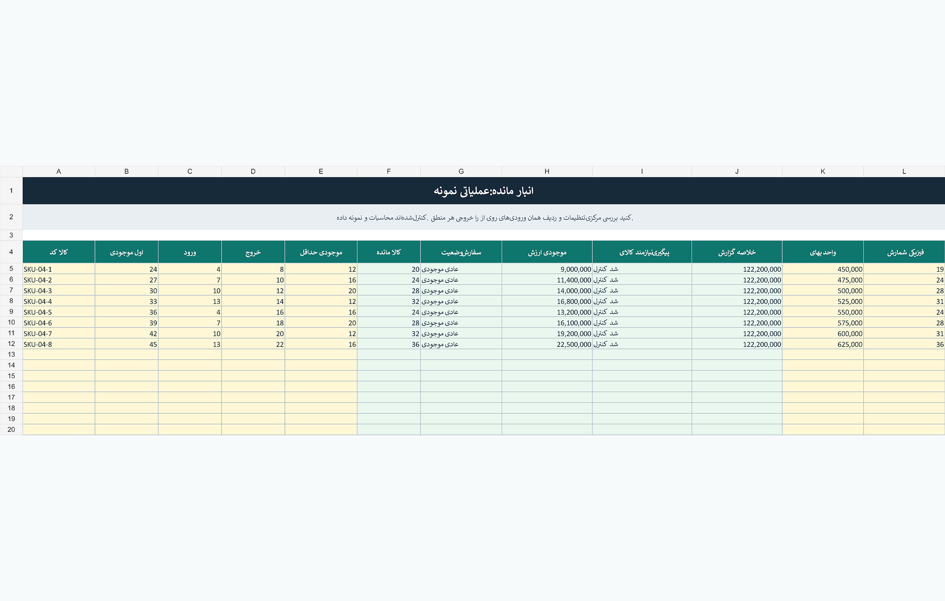Select cell containing SKU-04-8
Image resolution: width=945 pixels, height=601 pixels.
(58, 344)
